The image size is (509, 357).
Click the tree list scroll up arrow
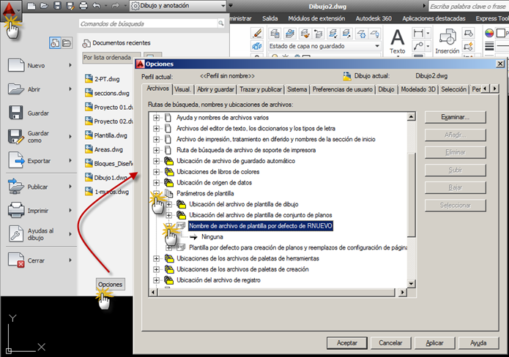[411, 116]
